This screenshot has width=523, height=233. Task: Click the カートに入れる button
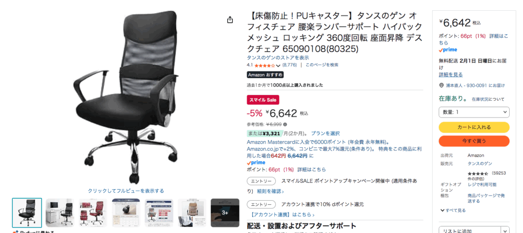coord(474,127)
